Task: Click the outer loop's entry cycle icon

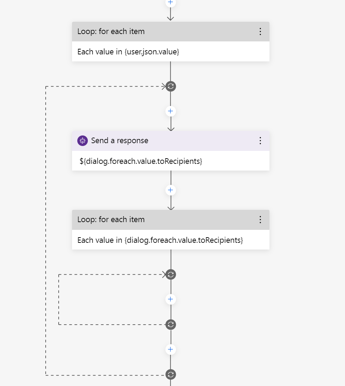Action: [x=170, y=86]
